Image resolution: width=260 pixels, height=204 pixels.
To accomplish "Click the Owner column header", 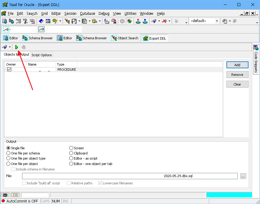I will tap(15, 64).
